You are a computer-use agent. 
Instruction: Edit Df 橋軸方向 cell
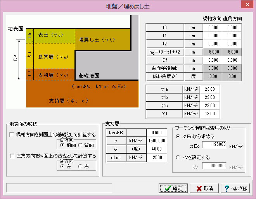[213, 60]
